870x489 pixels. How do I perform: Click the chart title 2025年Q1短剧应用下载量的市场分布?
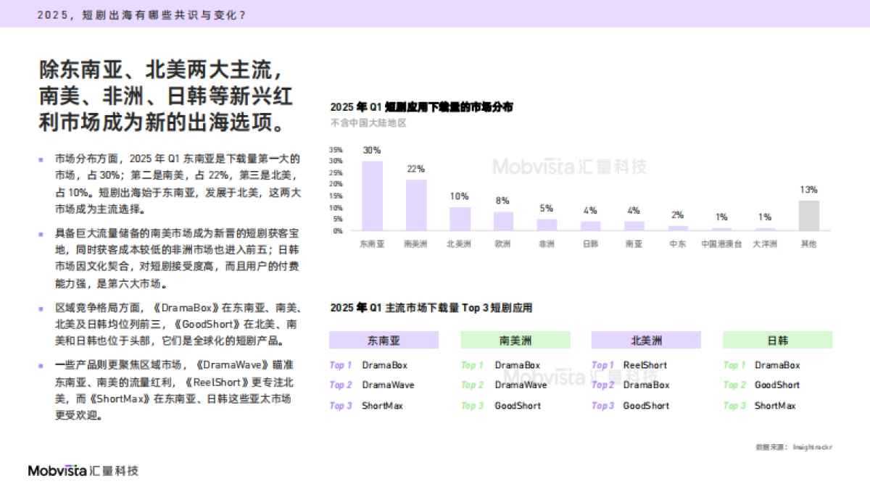(x=421, y=106)
